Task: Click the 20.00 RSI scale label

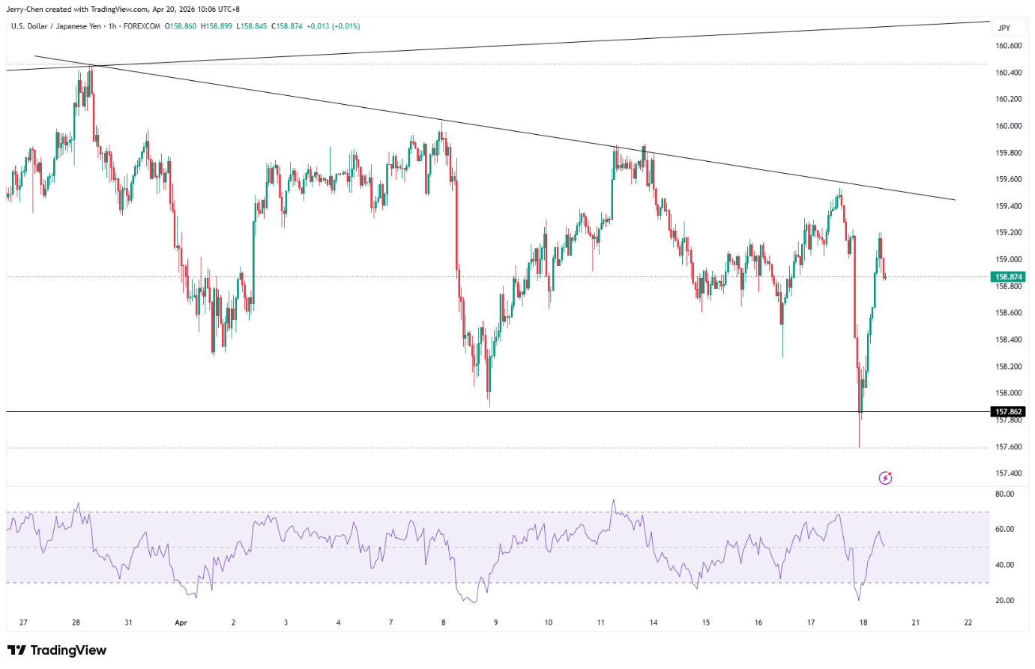Action: 1004,601
